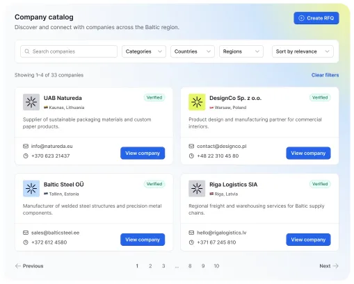Open the Countries filter dropdown
This screenshot has height=284, width=354.
(193, 51)
